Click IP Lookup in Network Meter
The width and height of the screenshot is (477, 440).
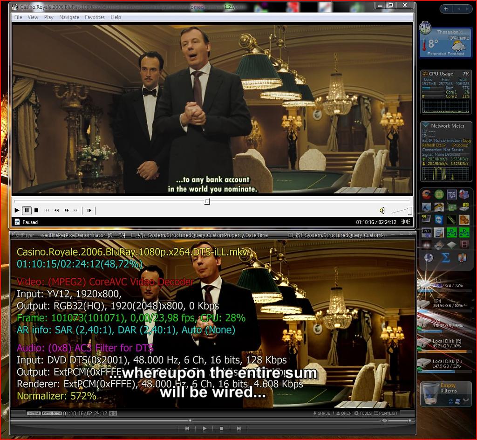click(460, 145)
